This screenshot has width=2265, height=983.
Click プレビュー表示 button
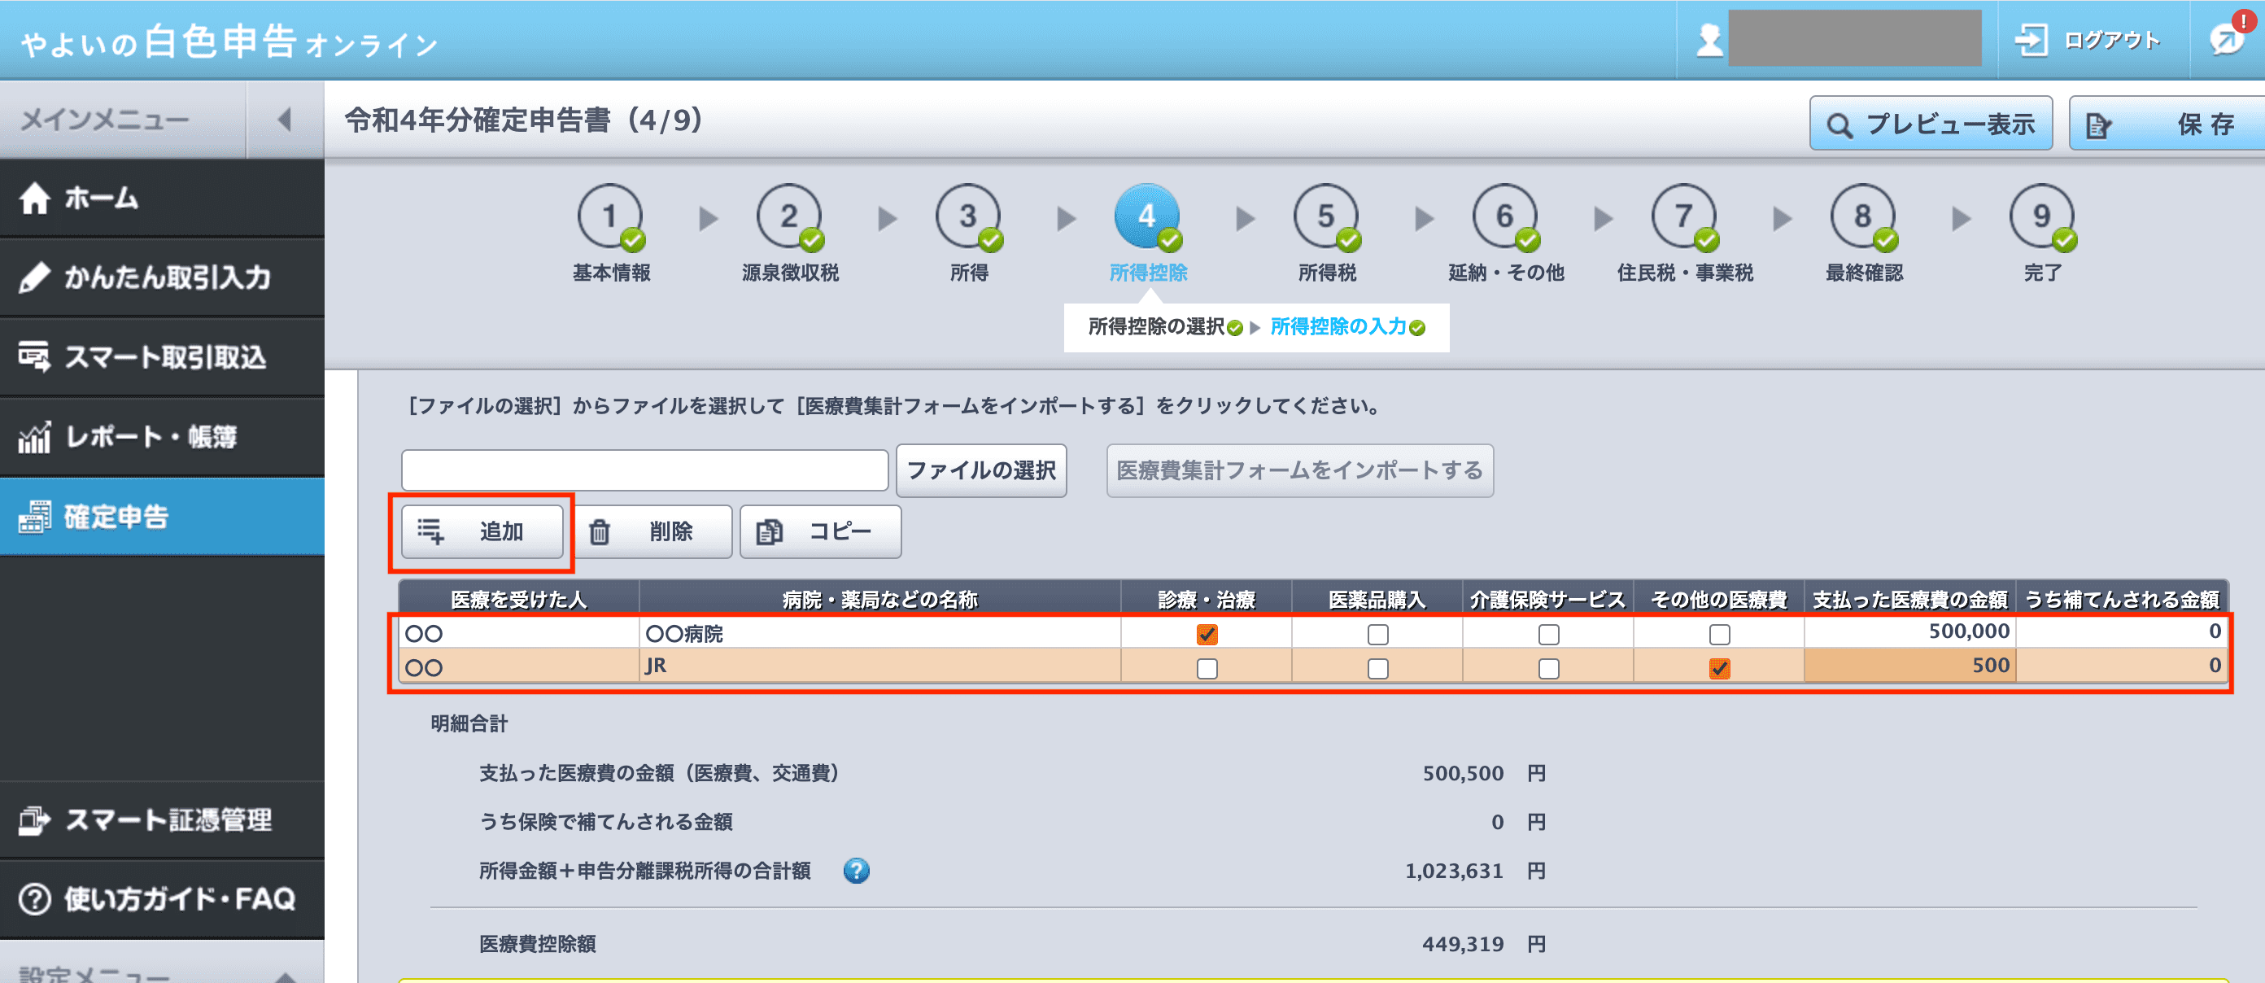1930,124
